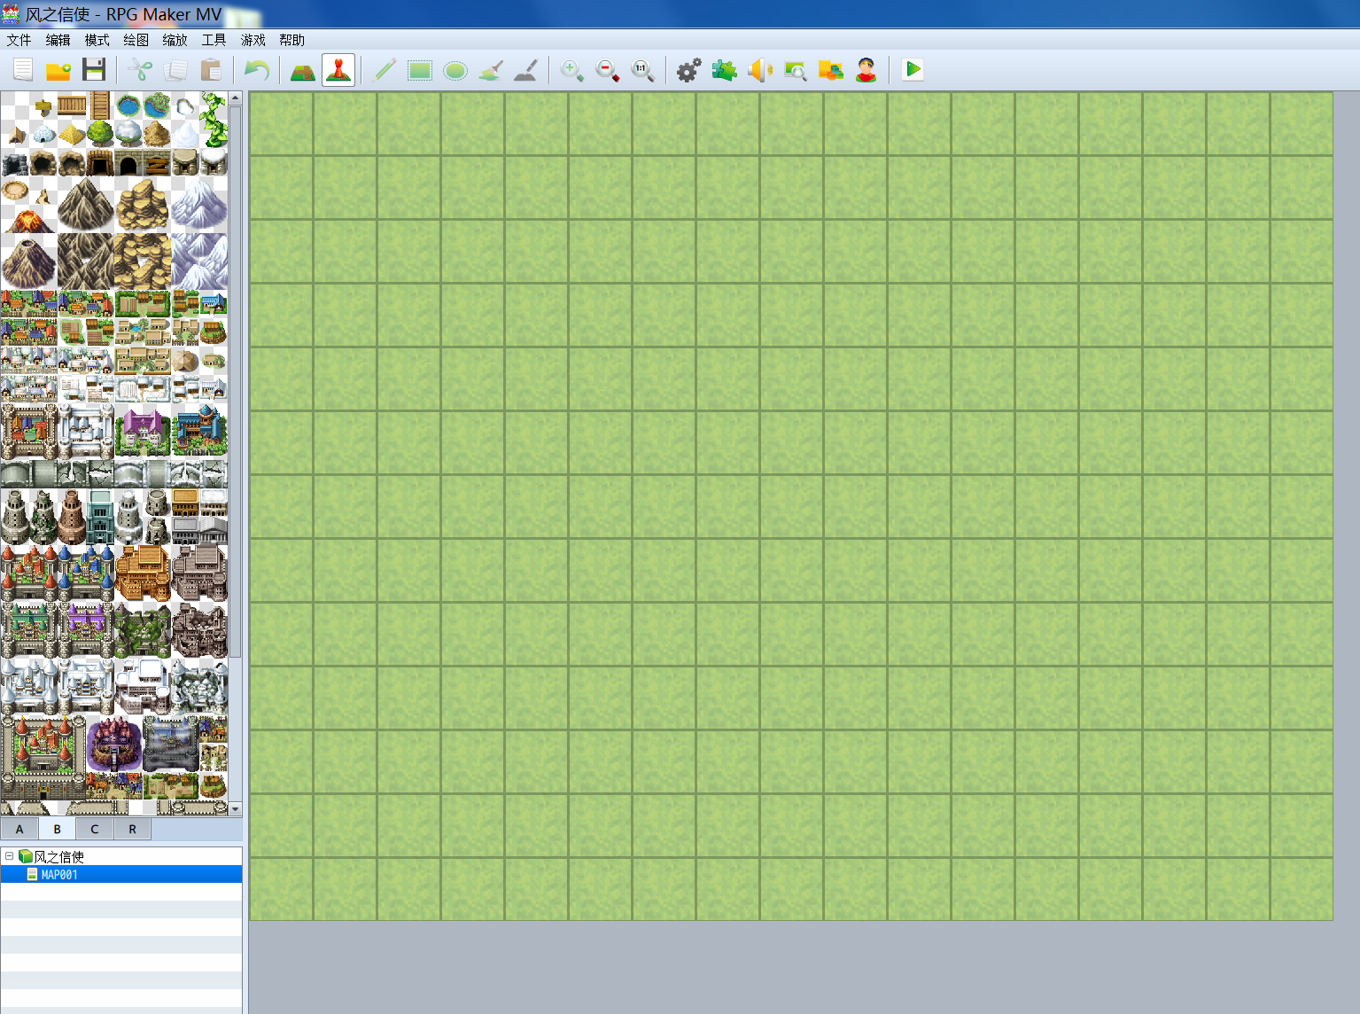
Task: Click the Copy icon in the toolbar
Action: click(175, 70)
